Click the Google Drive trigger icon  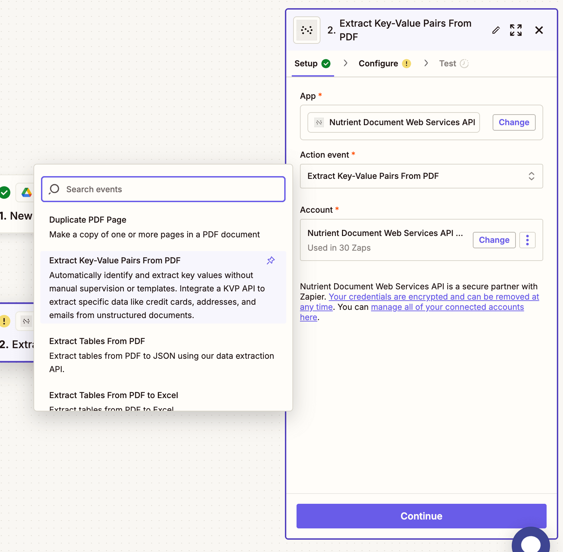pos(26,193)
